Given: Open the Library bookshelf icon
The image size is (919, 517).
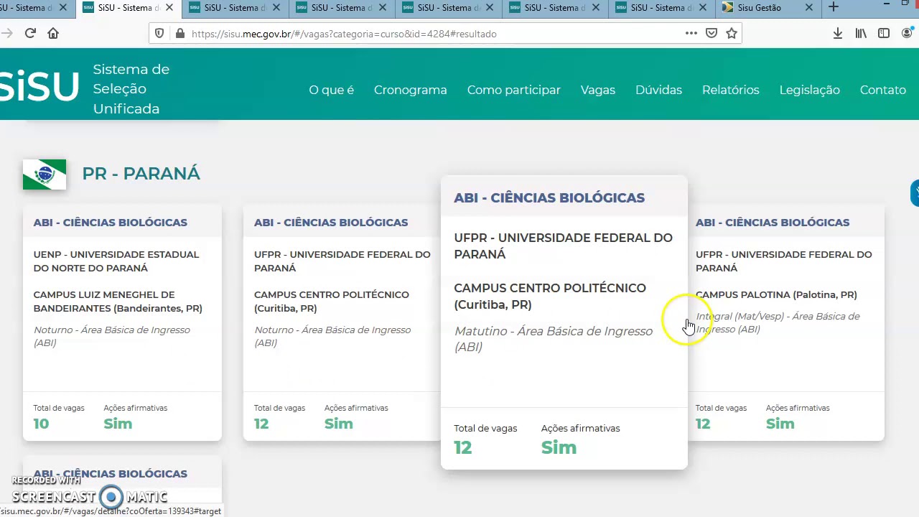Looking at the screenshot, I should [861, 33].
